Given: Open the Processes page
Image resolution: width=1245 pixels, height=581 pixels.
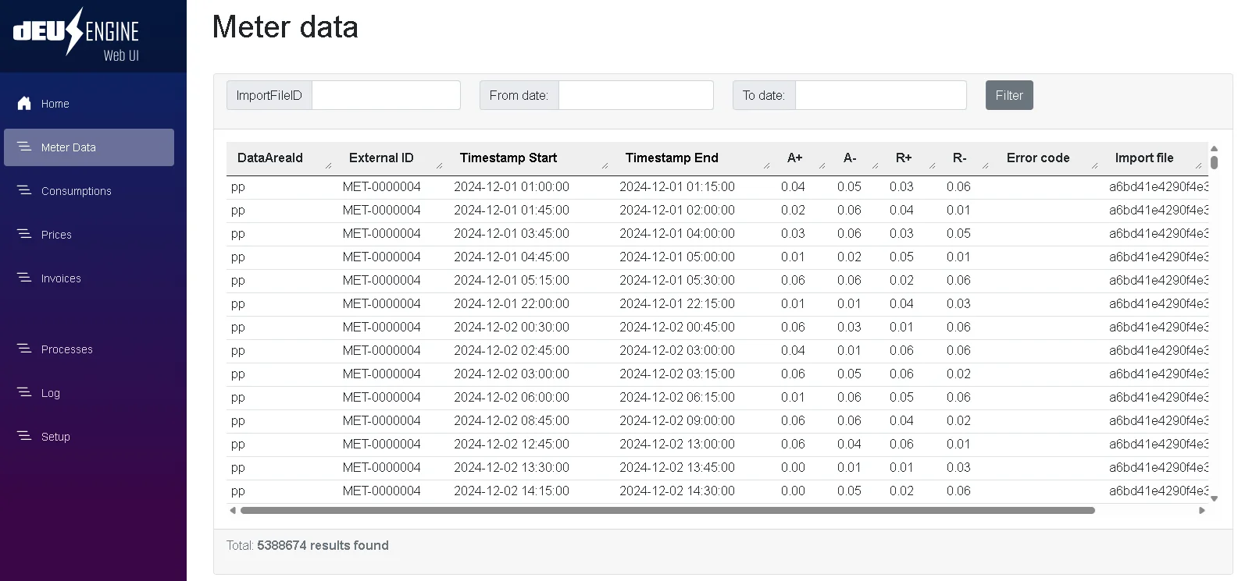Looking at the screenshot, I should tap(89, 349).
